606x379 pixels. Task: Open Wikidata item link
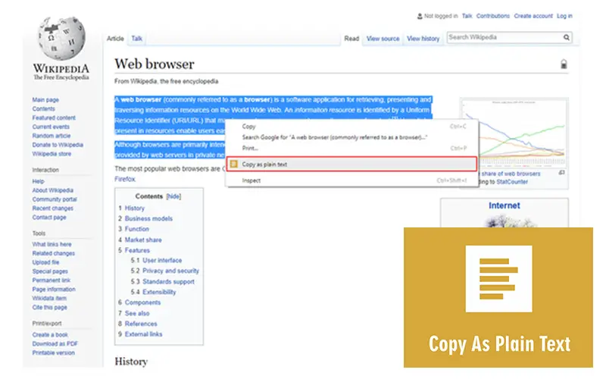(x=49, y=298)
